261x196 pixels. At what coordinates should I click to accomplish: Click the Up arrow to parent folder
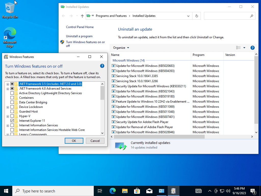(82, 16)
